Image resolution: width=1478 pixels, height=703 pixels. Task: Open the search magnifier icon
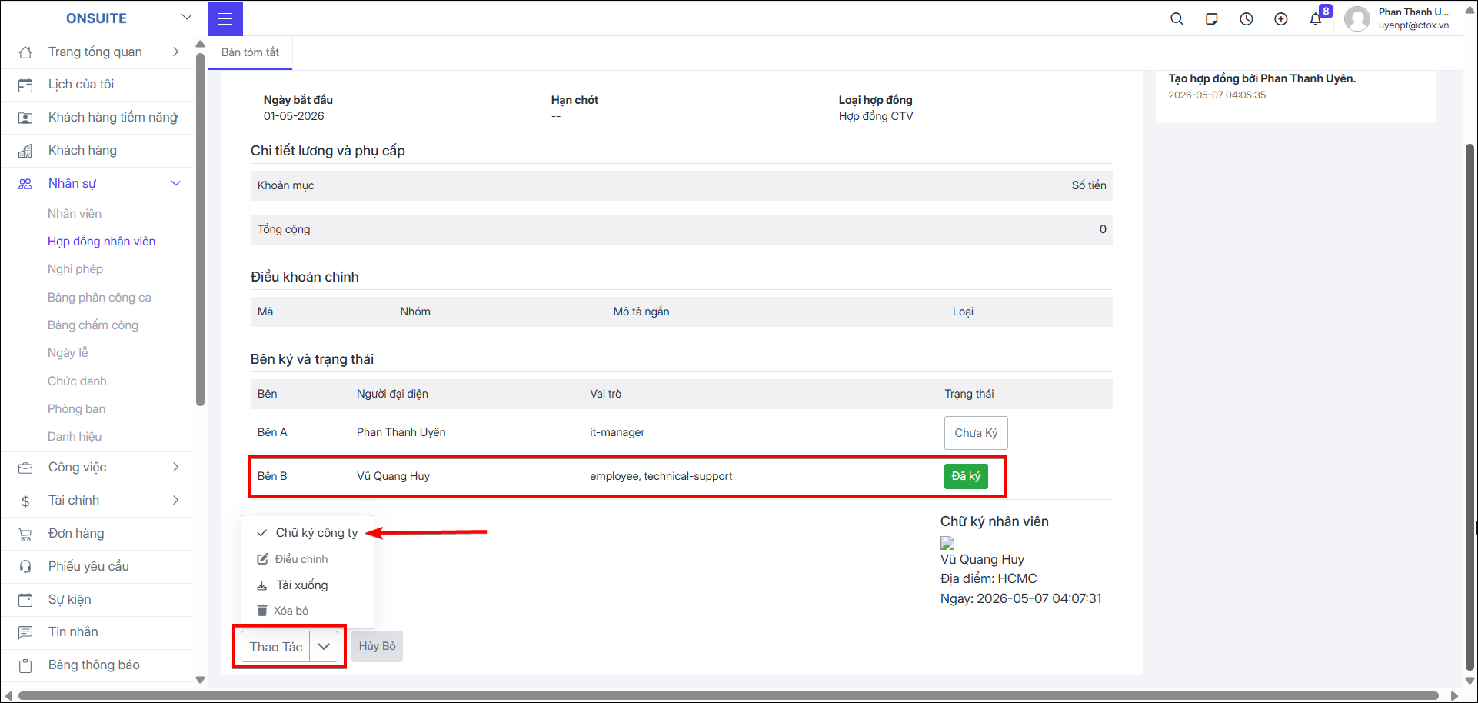click(x=1177, y=19)
